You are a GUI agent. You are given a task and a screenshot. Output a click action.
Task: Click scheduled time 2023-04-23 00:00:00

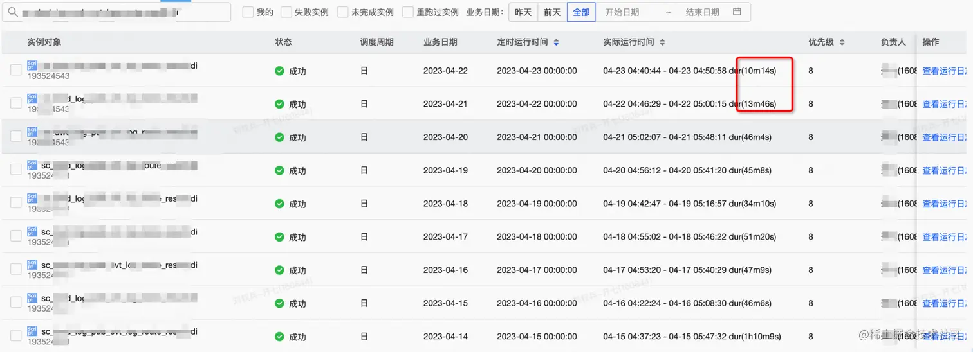pos(537,71)
